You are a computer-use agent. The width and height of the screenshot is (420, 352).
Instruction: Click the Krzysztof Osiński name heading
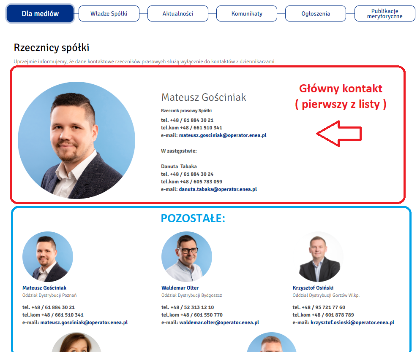(x=313, y=288)
